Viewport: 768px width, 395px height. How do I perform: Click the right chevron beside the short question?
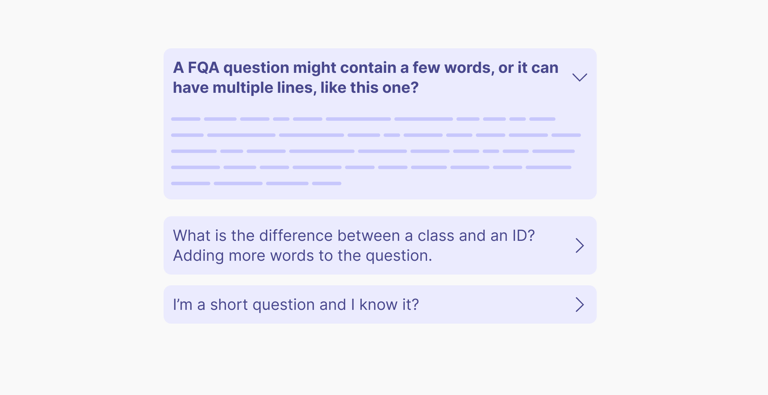tap(579, 304)
